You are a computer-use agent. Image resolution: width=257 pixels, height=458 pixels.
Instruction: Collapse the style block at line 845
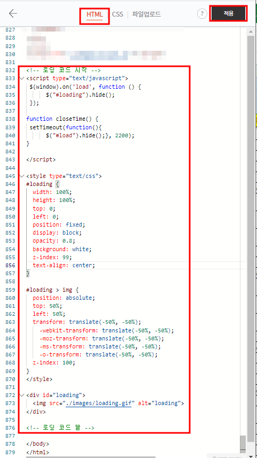point(21,176)
